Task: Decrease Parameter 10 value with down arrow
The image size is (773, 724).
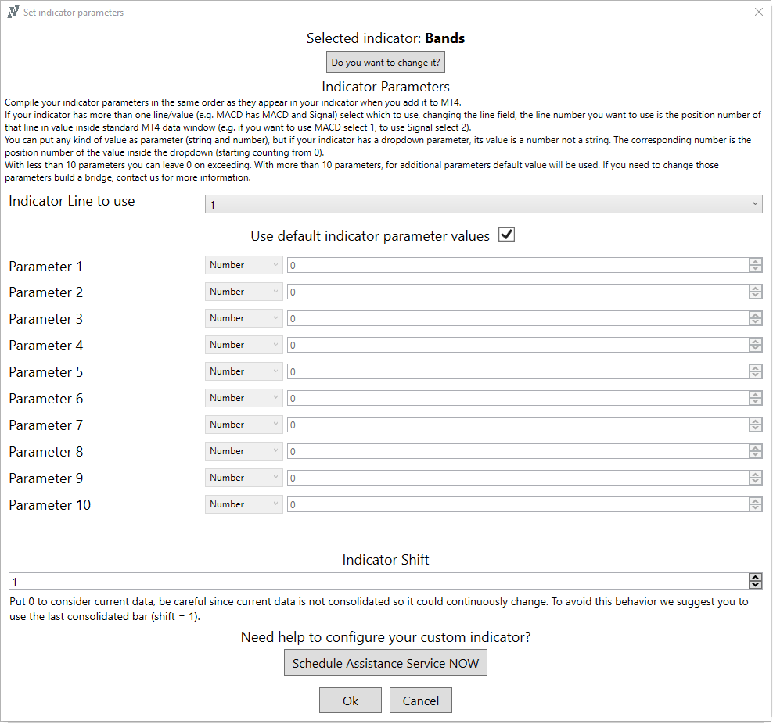Action: click(x=755, y=509)
